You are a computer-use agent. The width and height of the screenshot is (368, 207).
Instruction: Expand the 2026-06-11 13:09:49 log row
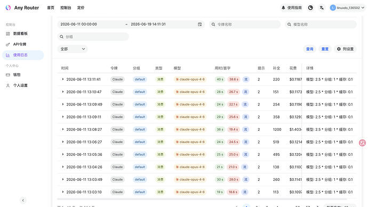click(63, 104)
